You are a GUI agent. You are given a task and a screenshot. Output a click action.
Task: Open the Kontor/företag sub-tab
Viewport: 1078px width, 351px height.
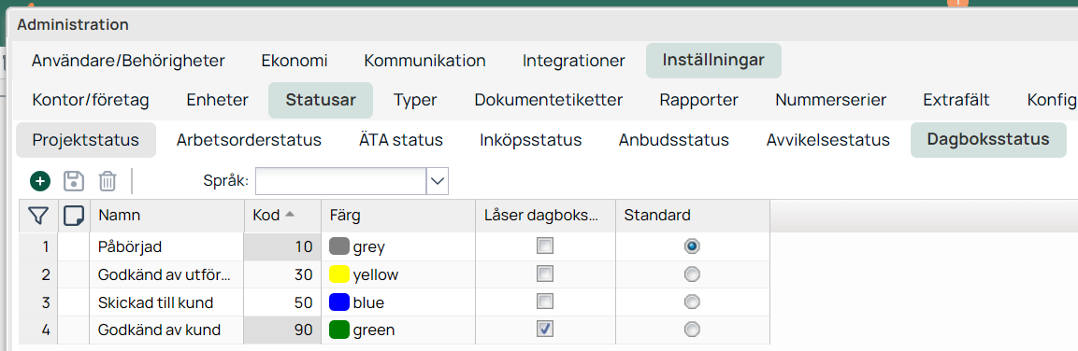(90, 100)
